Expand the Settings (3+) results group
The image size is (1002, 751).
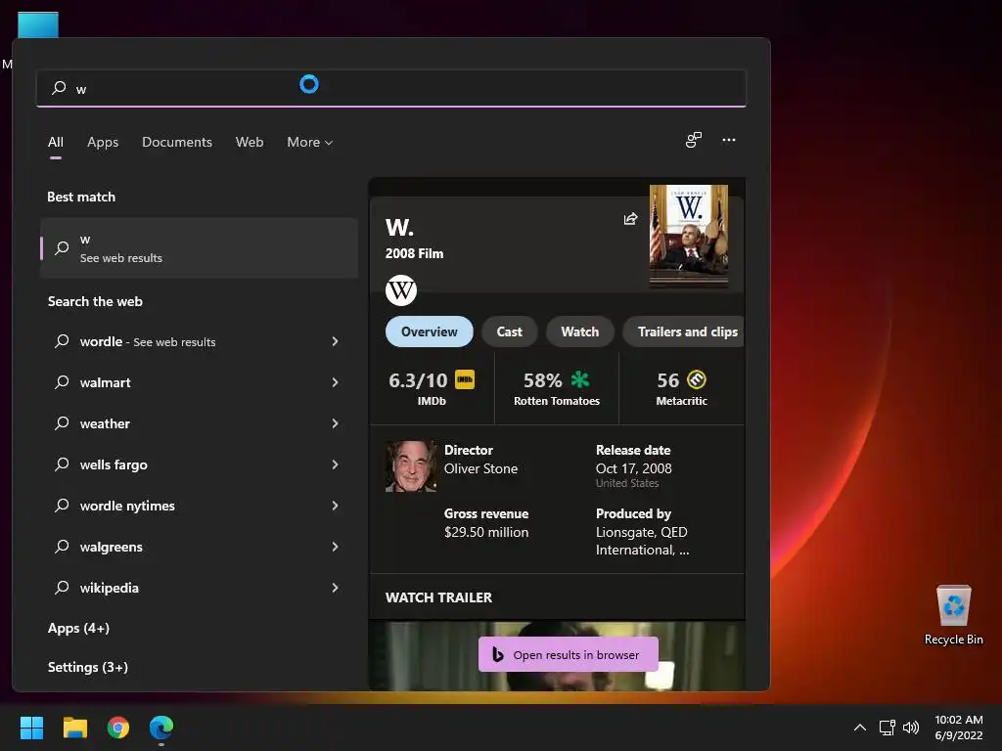[88, 667]
